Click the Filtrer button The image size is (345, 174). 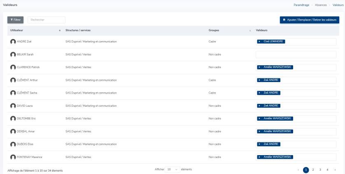point(16,20)
